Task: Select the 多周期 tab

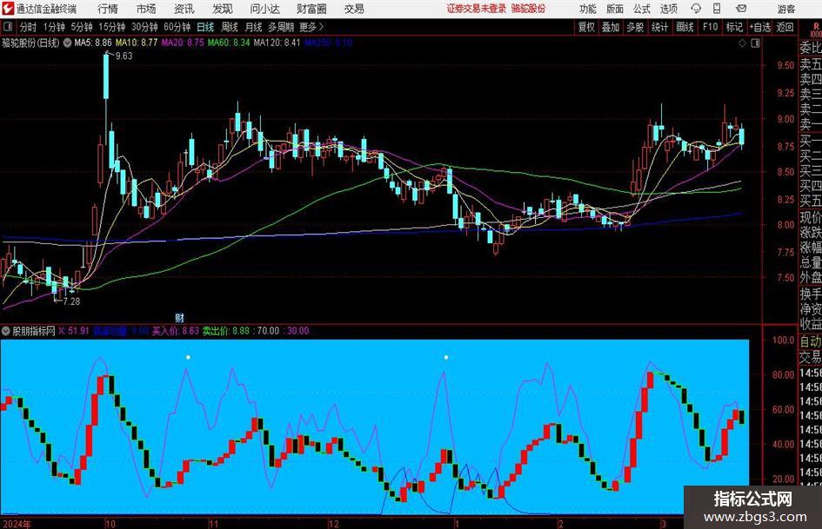Action: [280, 27]
